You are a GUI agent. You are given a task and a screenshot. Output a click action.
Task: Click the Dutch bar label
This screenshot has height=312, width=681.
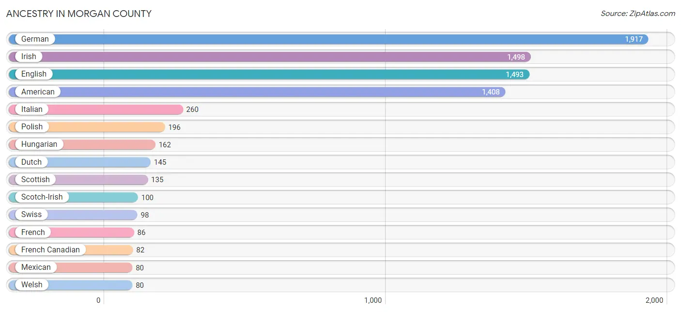pyautogui.click(x=31, y=162)
